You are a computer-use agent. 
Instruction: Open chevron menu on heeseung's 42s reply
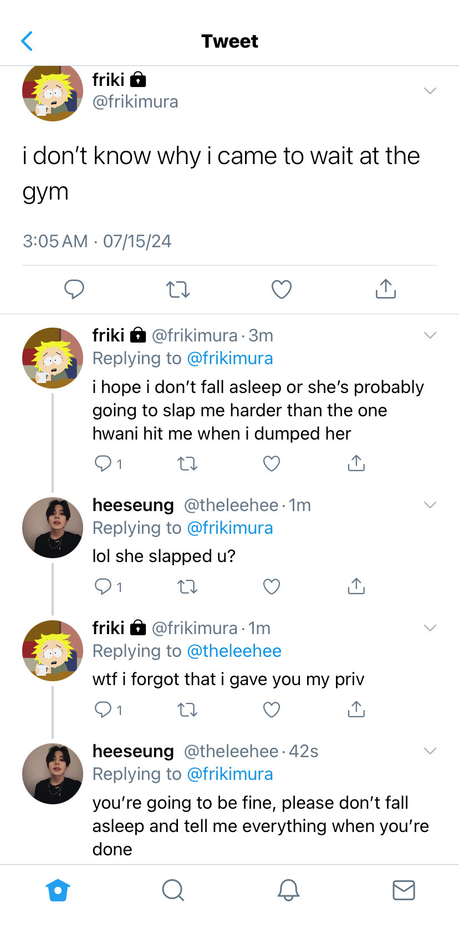coord(430,751)
